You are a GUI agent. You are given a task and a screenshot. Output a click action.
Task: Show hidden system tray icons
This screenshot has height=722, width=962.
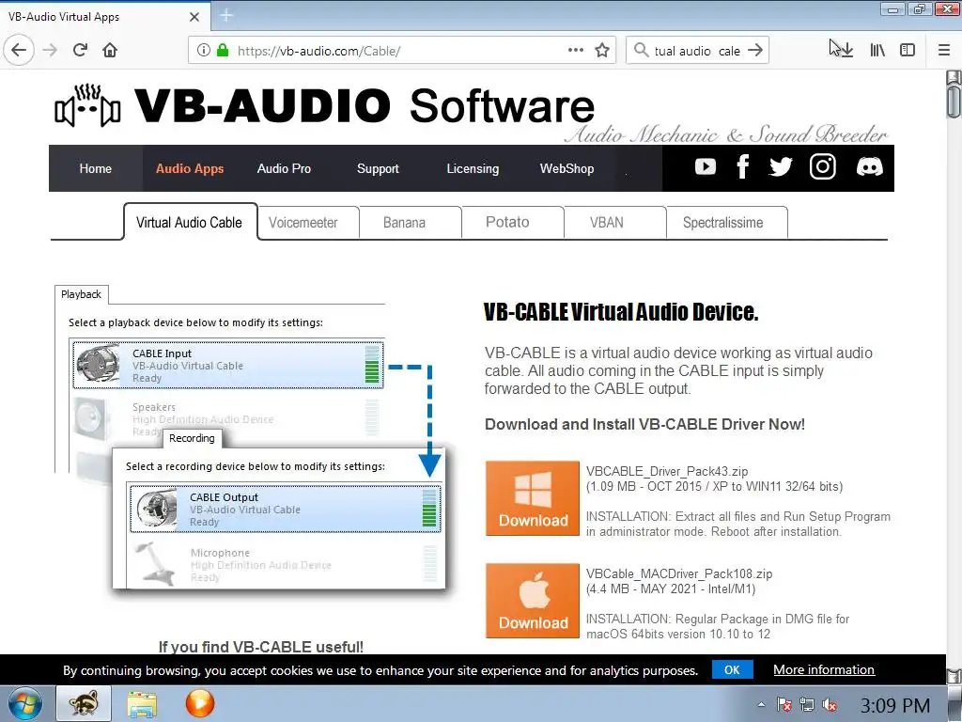click(761, 705)
